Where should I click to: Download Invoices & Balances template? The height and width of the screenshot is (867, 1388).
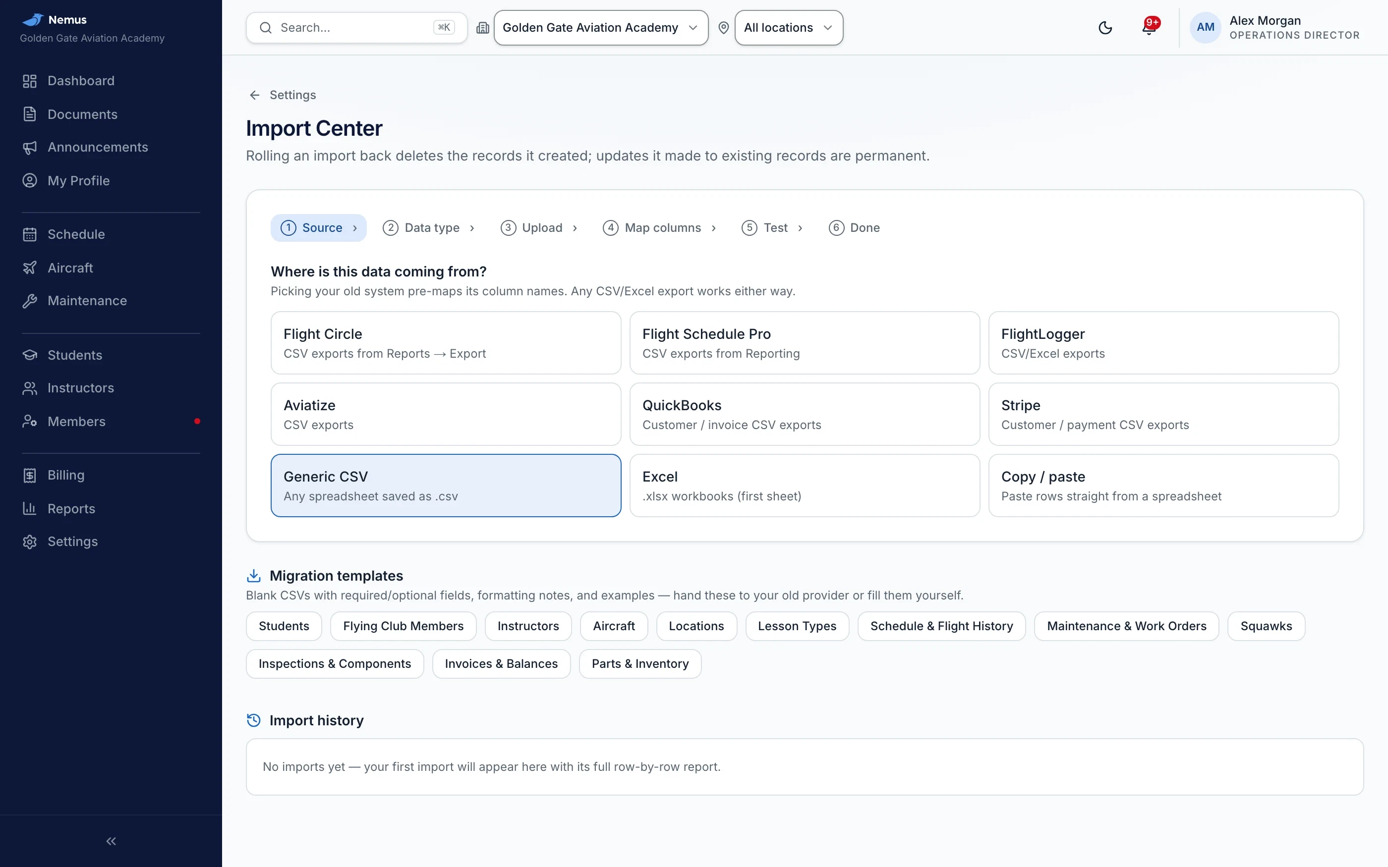[x=501, y=664]
